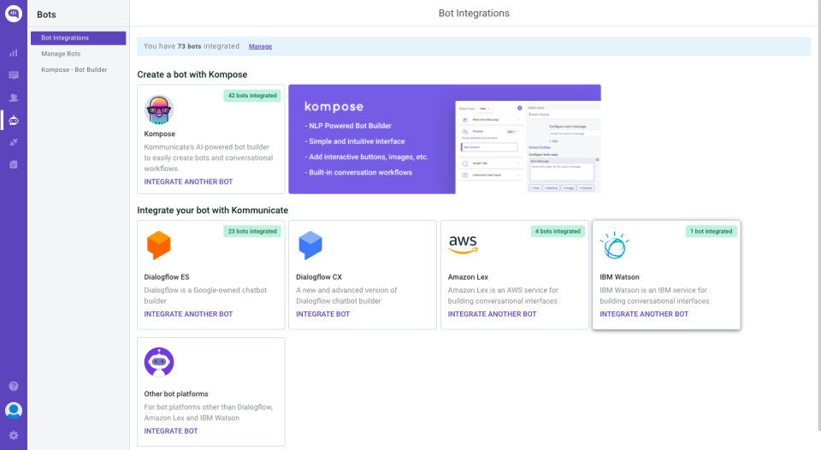The height and width of the screenshot is (450, 821).
Task: Click the 23 bots integrated badge
Action: click(252, 231)
